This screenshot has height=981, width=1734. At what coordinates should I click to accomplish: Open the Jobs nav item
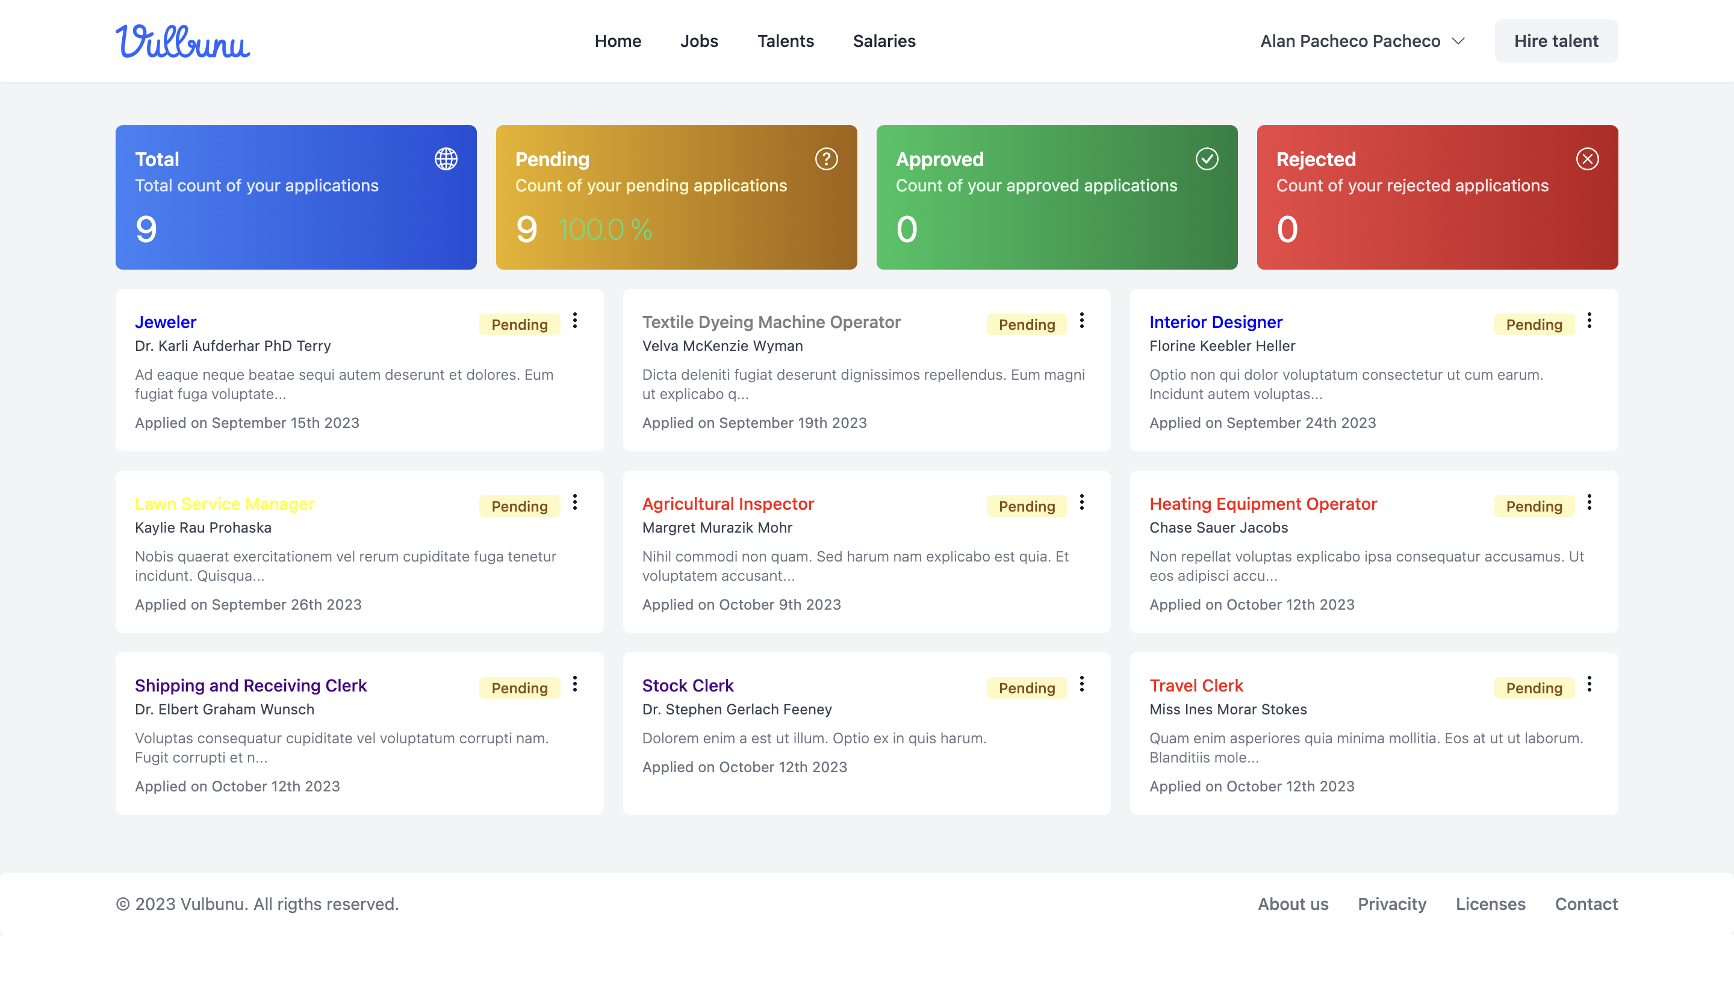pyautogui.click(x=699, y=41)
